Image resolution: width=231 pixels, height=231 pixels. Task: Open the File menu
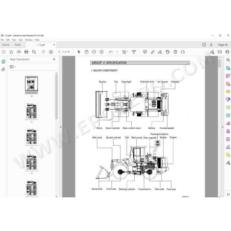[2, 40]
